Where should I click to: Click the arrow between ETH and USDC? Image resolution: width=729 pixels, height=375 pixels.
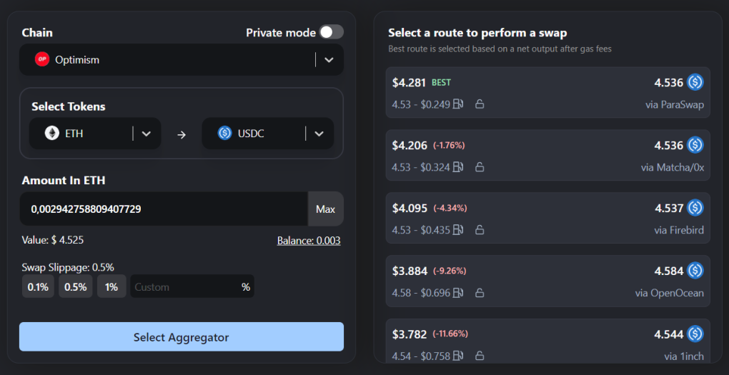pos(182,134)
